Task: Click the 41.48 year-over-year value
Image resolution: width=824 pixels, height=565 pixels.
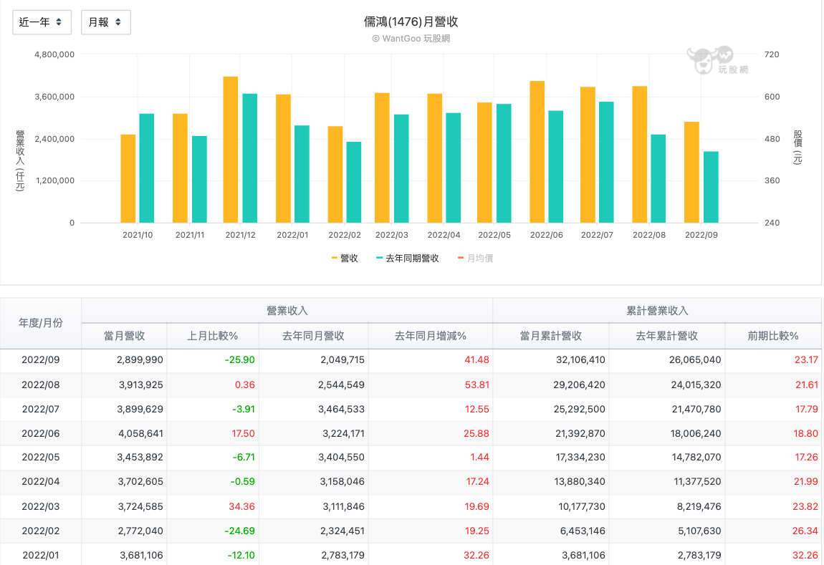Action: [x=476, y=360]
